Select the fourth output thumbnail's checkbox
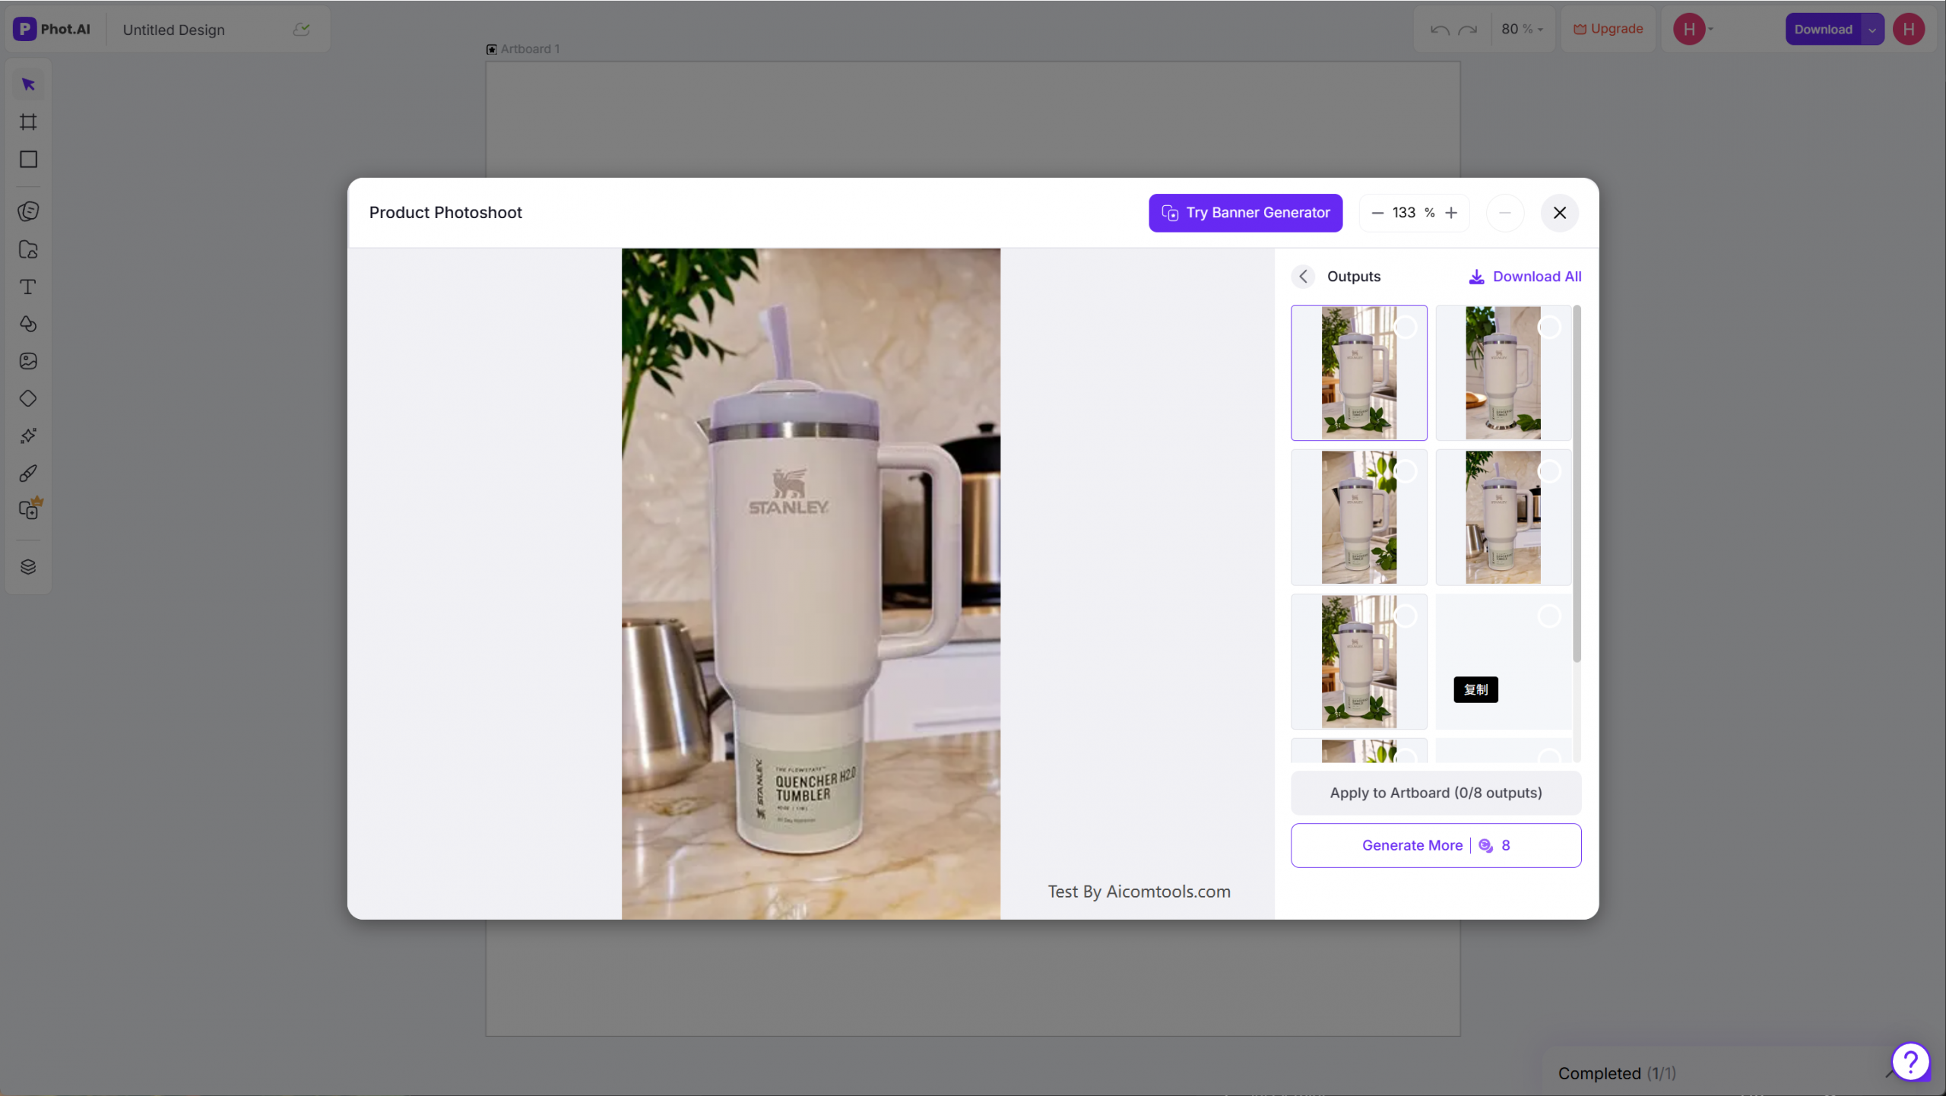 [x=1548, y=472]
